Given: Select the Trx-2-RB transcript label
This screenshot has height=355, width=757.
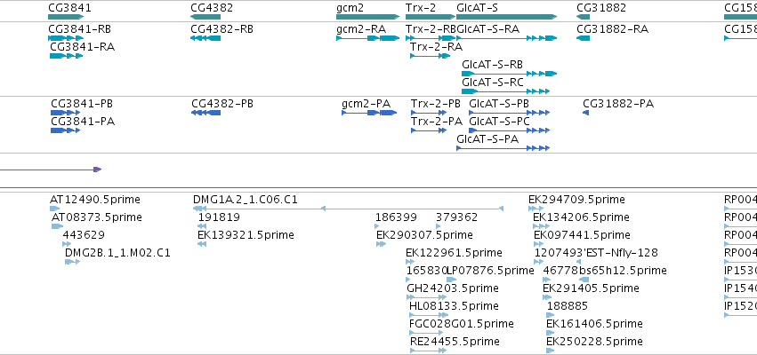Looking at the screenshot, I should tap(431, 29).
